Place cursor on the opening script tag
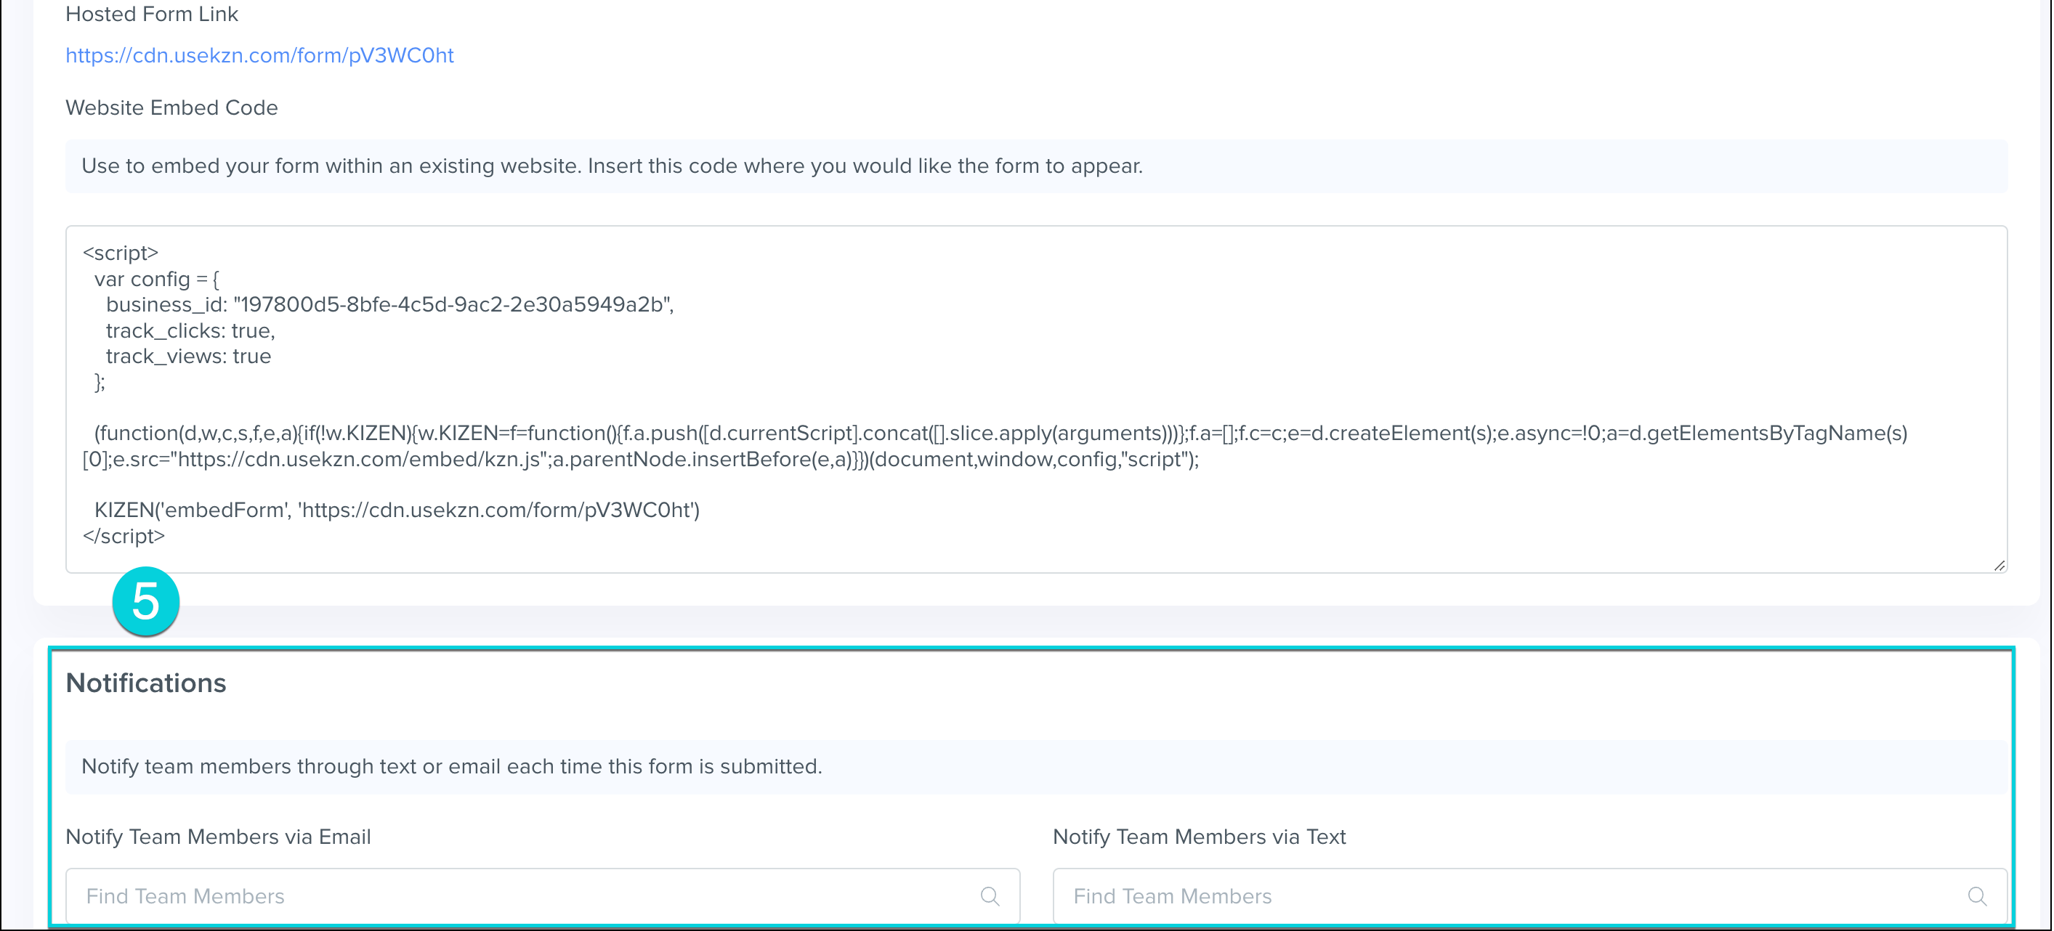 tap(121, 253)
